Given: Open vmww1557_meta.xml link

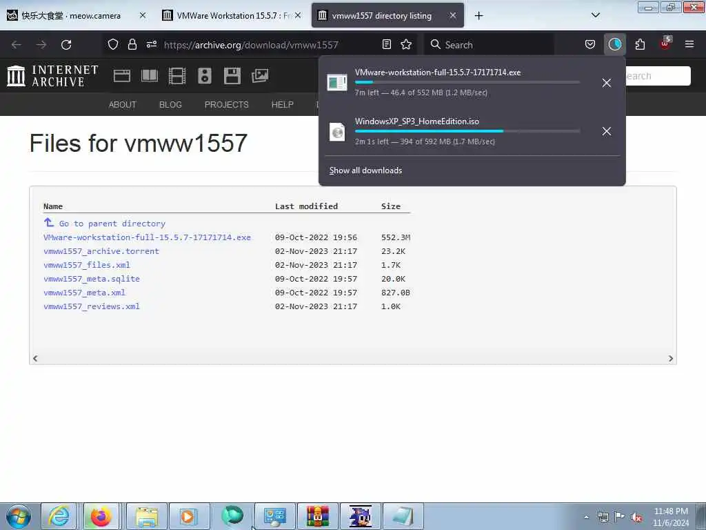Looking at the screenshot, I should click(84, 293).
